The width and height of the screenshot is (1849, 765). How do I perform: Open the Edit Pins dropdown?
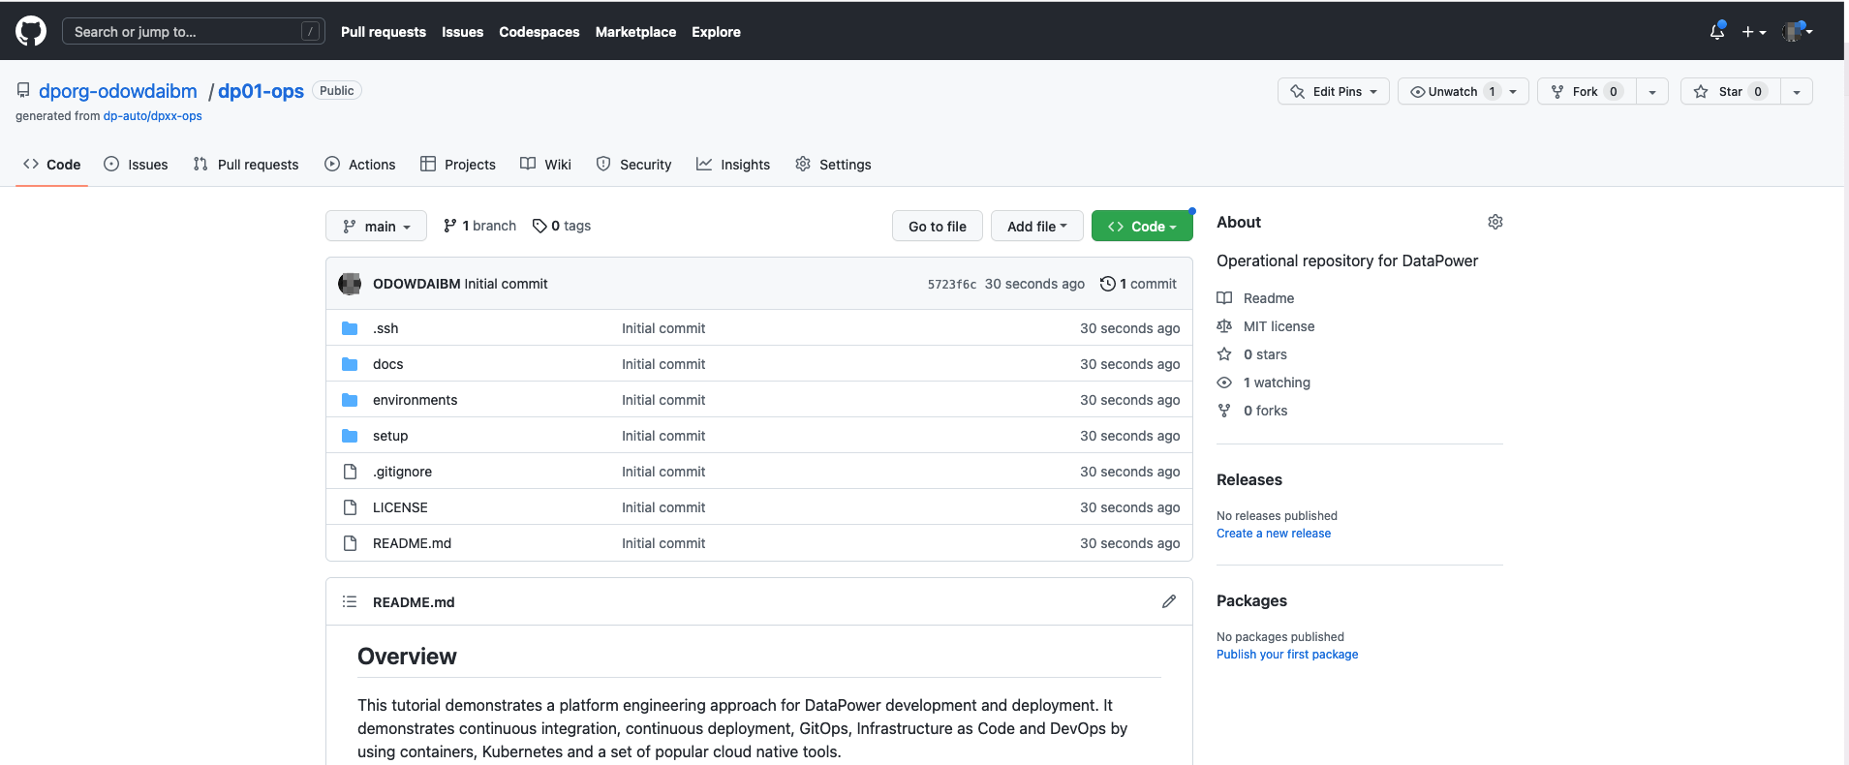(x=1334, y=91)
